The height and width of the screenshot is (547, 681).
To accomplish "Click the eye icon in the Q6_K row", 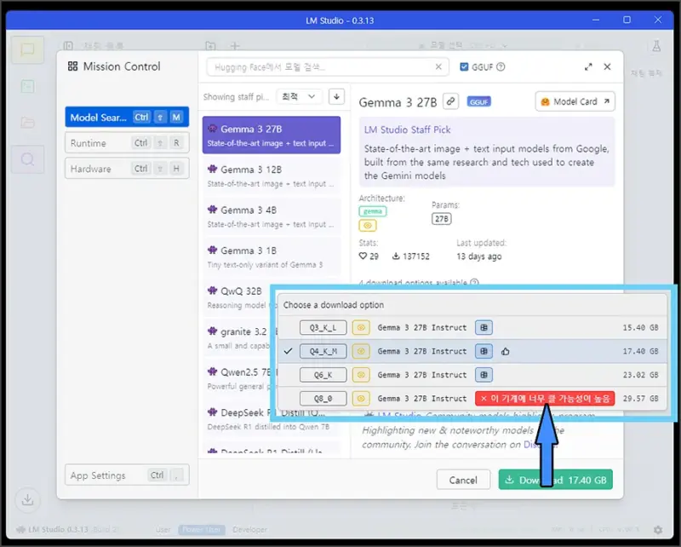I will 361,374.
